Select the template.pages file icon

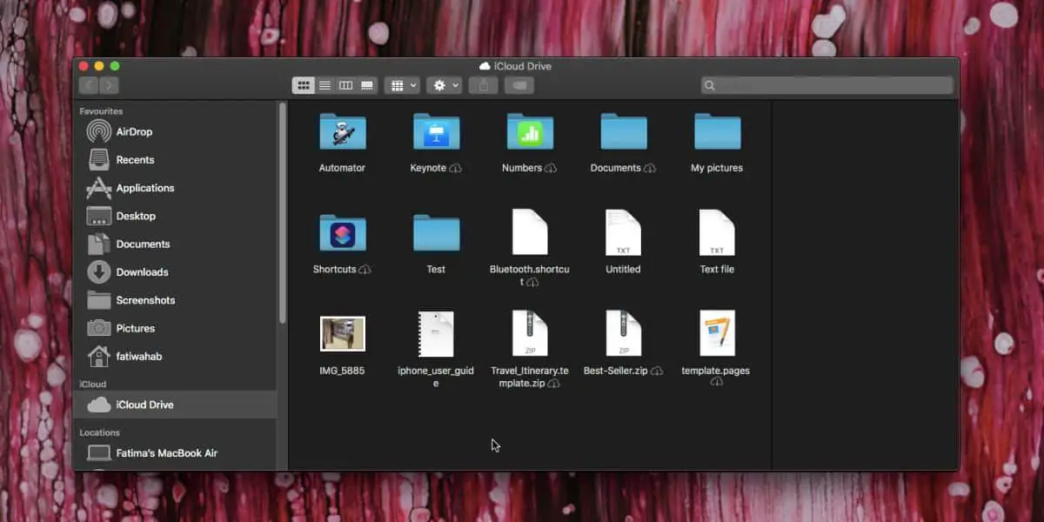pos(717,334)
